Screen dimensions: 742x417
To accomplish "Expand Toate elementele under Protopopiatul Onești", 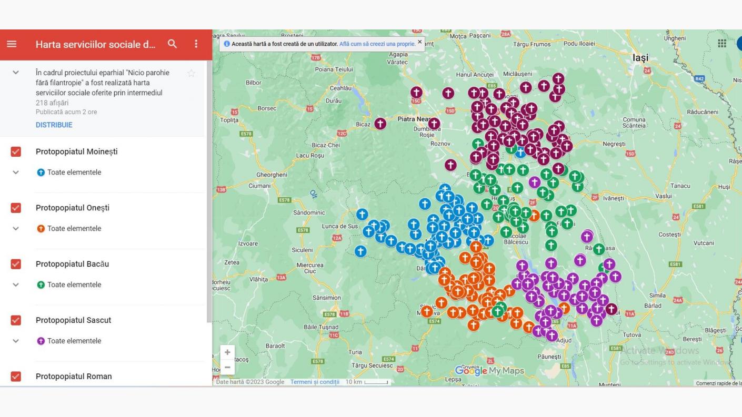I will [x=15, y=228].
